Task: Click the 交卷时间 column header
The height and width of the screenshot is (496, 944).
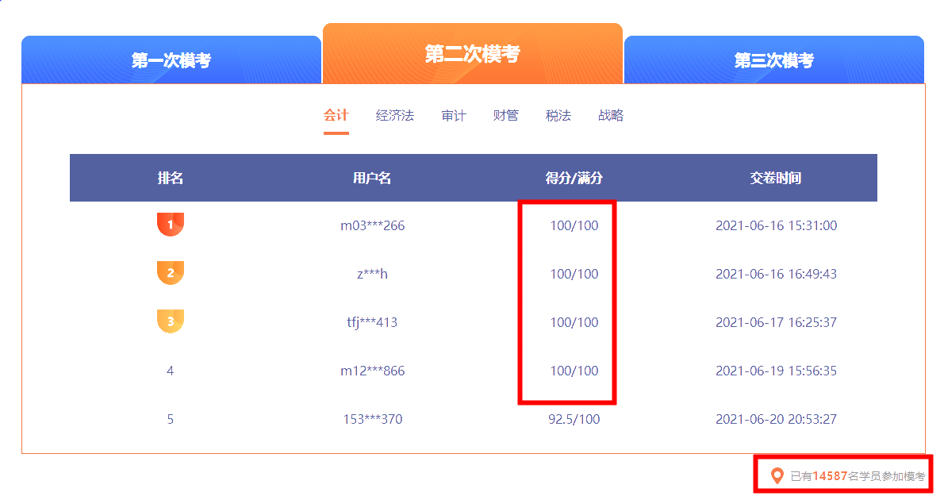Action: coord(776,178)
